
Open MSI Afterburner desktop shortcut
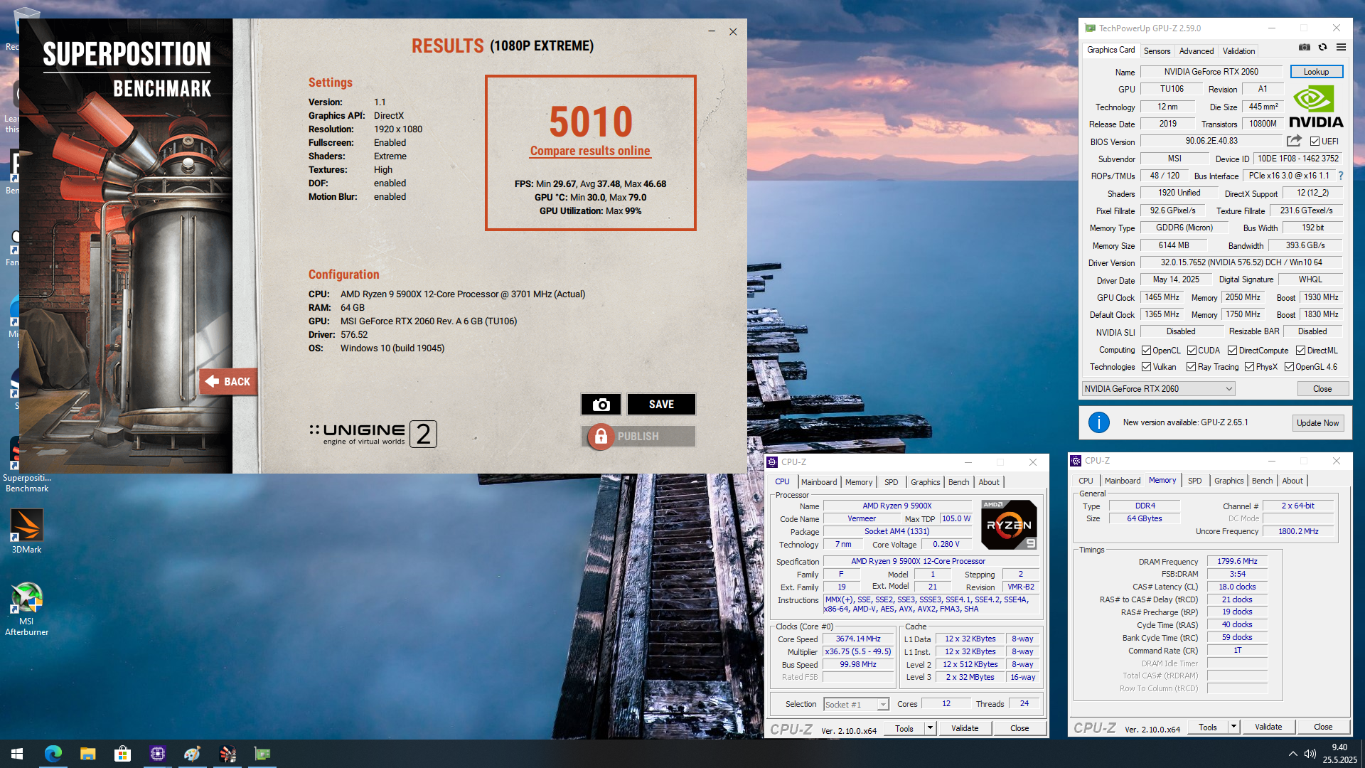(26, 609)
